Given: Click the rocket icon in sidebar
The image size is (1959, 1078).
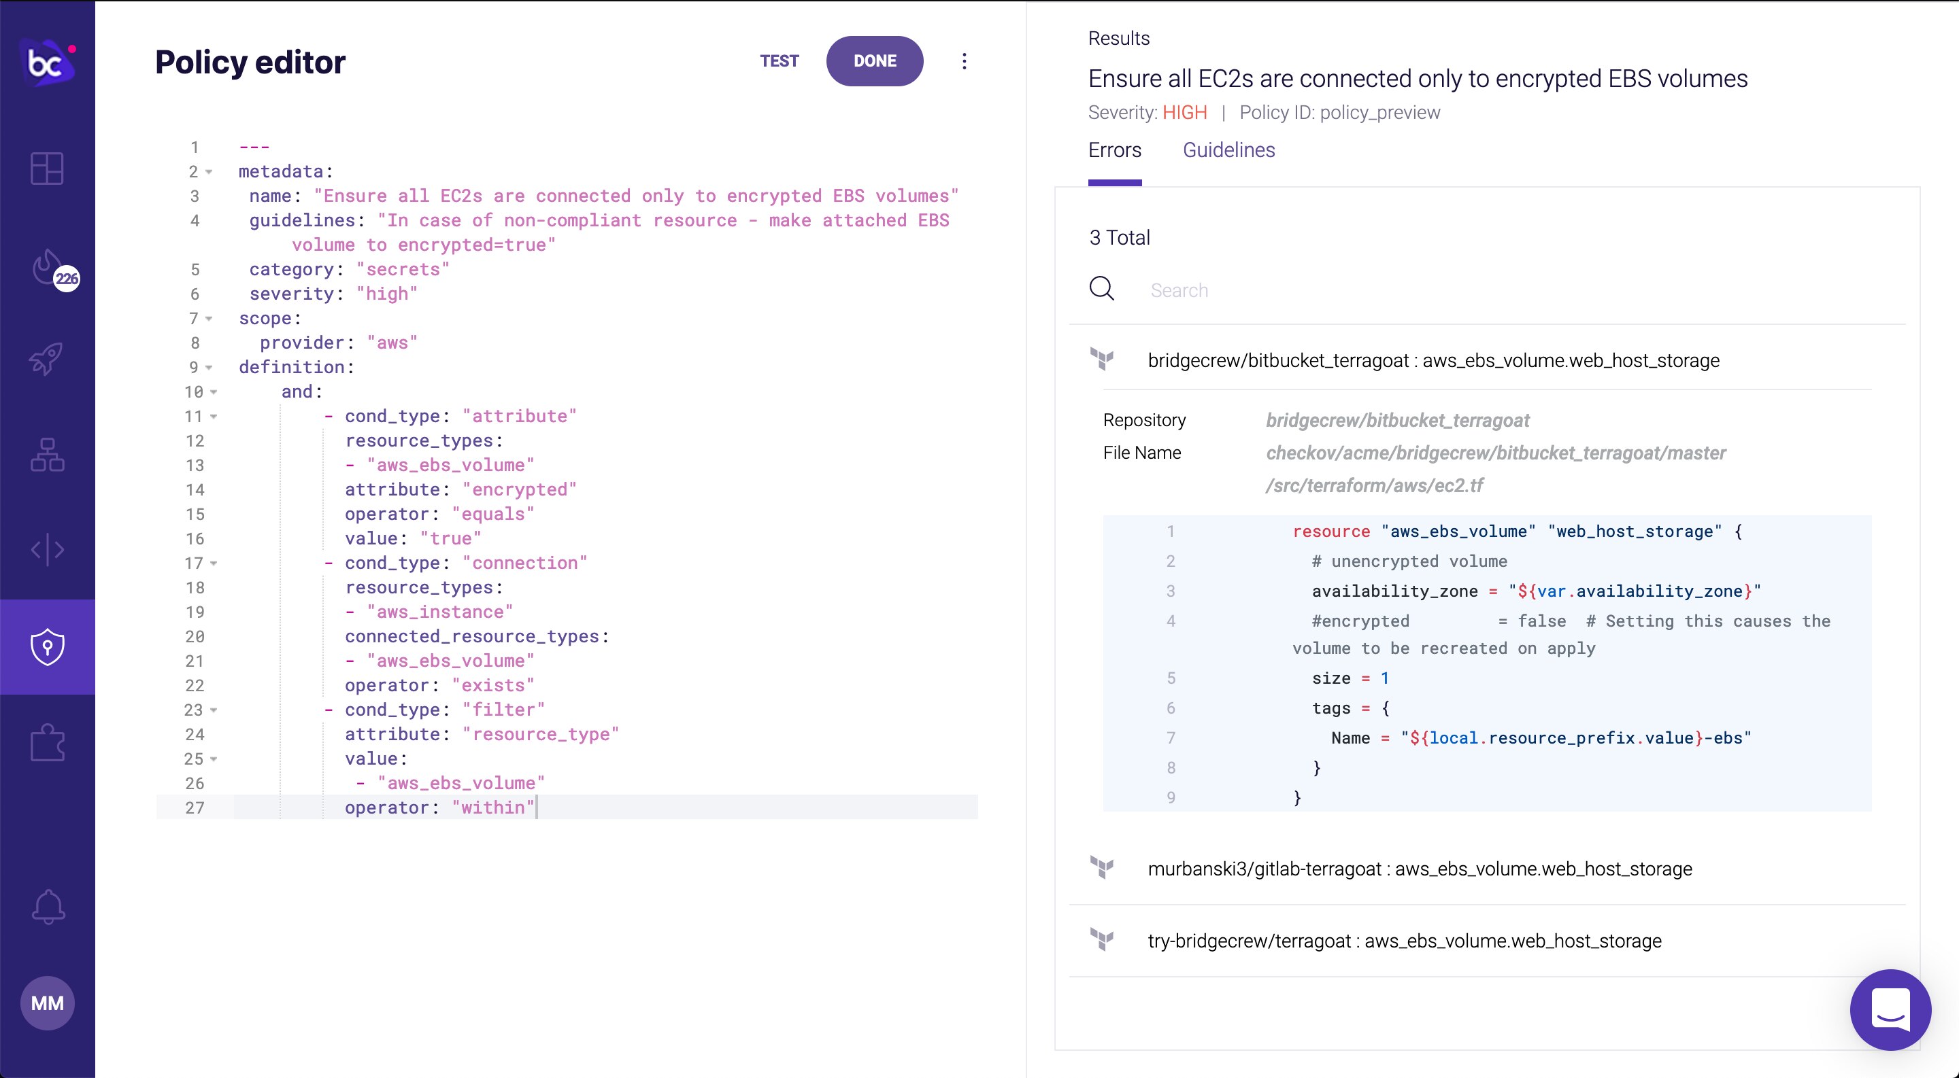Looking at the screenshot, I should [47, 359].
